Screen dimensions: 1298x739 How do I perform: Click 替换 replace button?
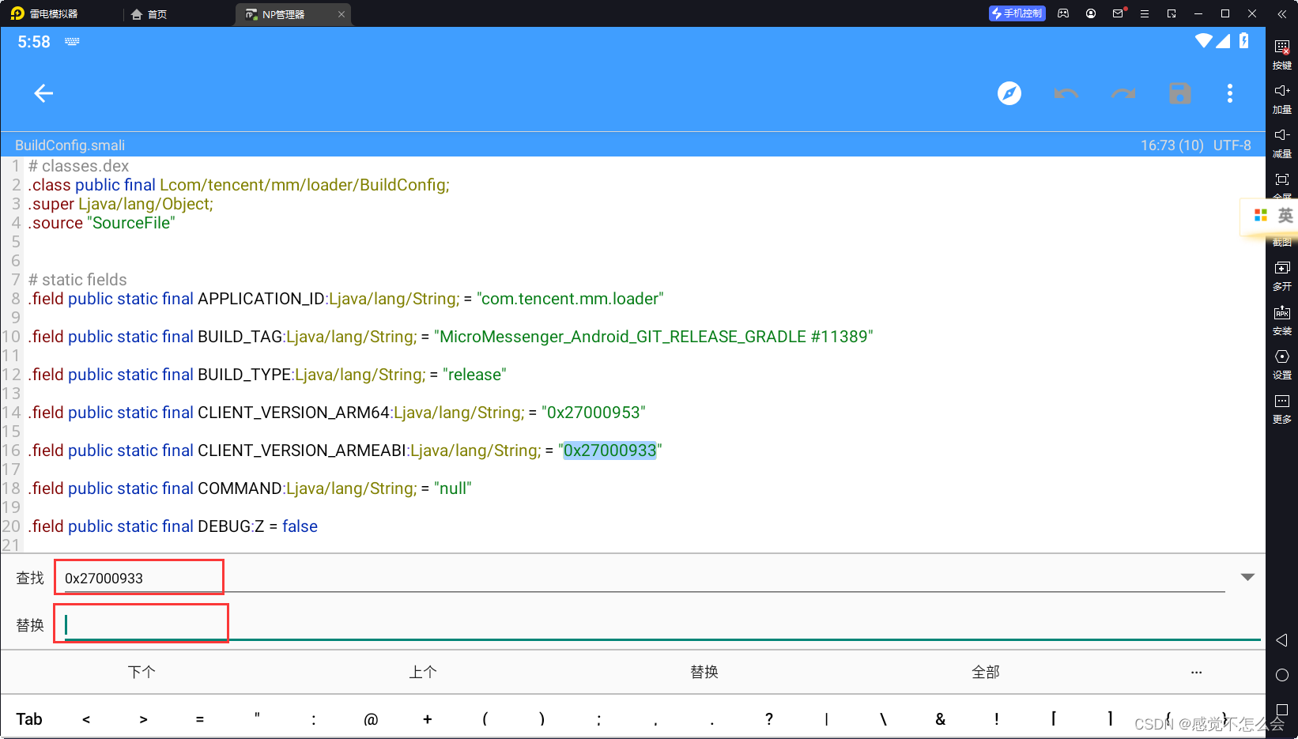(704, 672)
